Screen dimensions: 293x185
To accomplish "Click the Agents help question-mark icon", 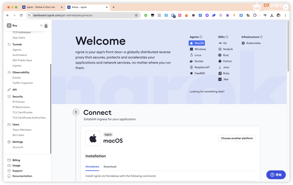I will (x=201, y=37).
